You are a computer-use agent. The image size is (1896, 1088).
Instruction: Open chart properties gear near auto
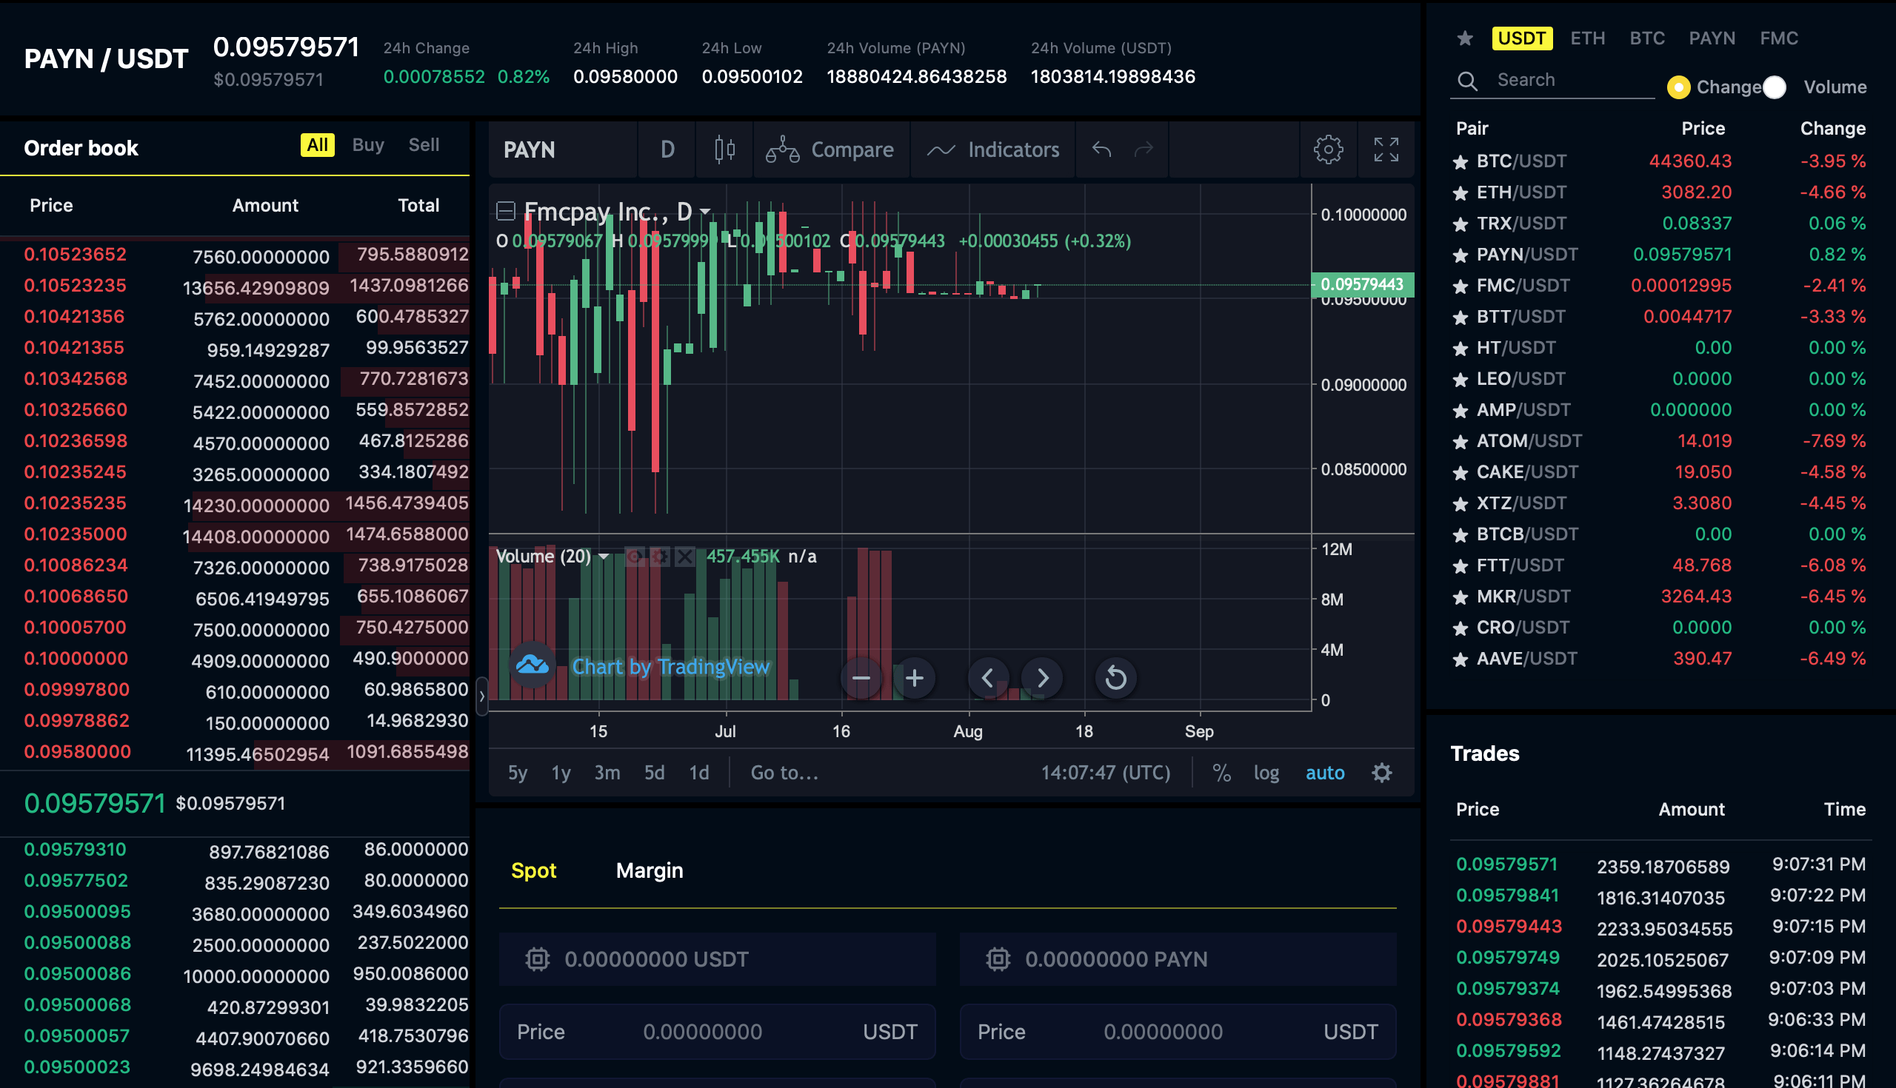pos(1381,773)
